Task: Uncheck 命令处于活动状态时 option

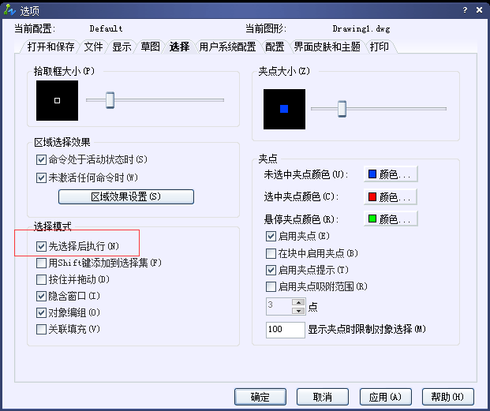Action: pyautogui.click(x=42, y=159)
